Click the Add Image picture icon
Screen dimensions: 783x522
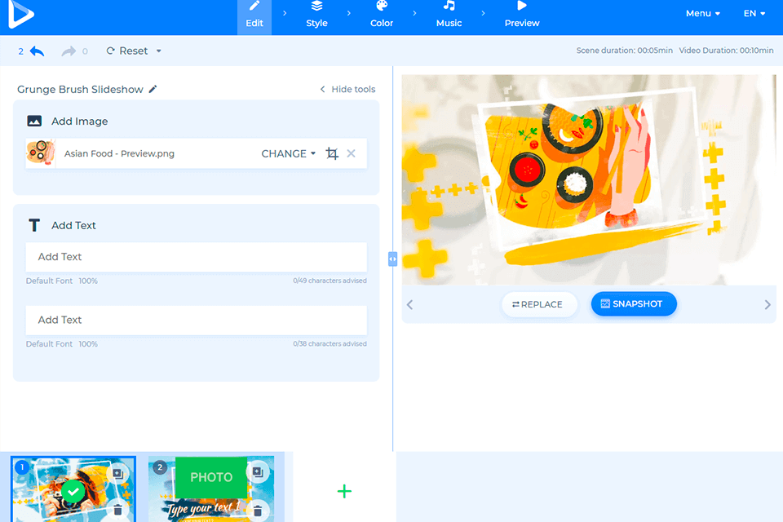[34, 121]
